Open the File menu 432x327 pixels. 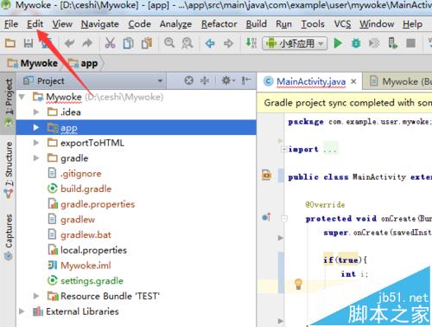click(11, 24)
